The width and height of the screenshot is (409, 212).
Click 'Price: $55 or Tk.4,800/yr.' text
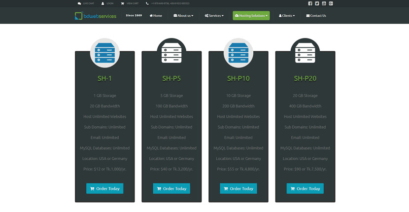[239, 169]
